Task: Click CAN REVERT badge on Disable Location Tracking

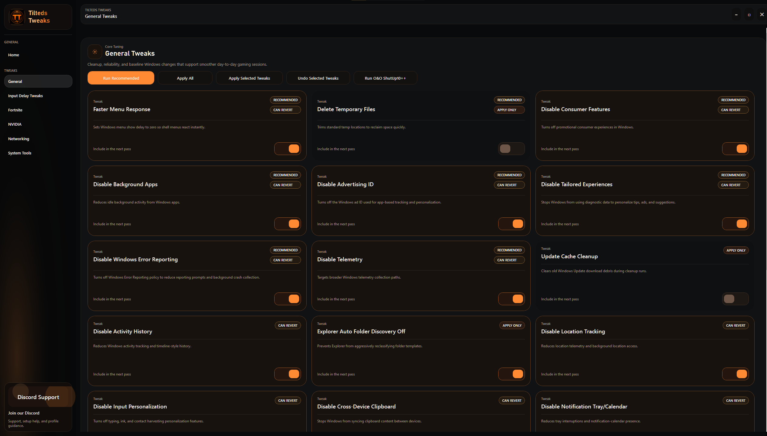Action: (735, 325)
